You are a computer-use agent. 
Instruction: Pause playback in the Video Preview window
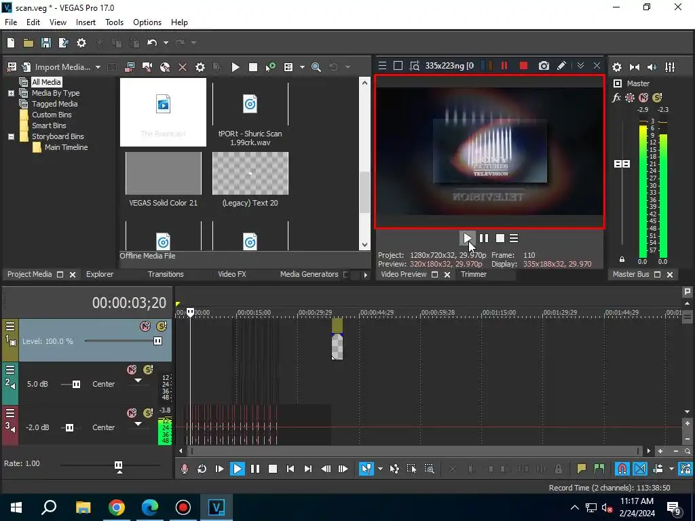point(484,238)
